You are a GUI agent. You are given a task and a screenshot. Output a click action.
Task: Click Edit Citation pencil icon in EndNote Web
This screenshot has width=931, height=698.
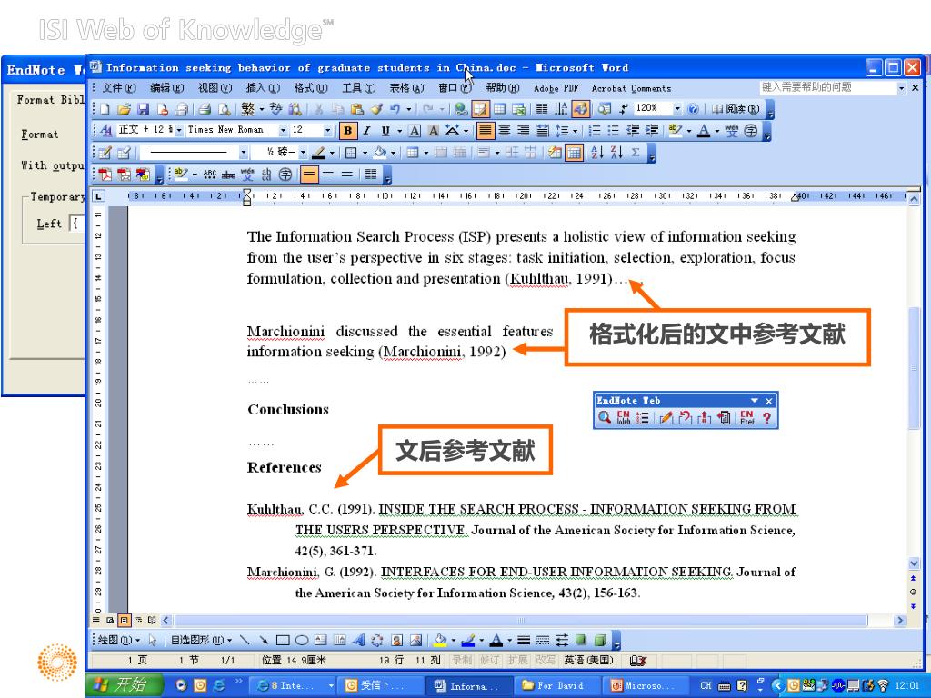point(666,417)
